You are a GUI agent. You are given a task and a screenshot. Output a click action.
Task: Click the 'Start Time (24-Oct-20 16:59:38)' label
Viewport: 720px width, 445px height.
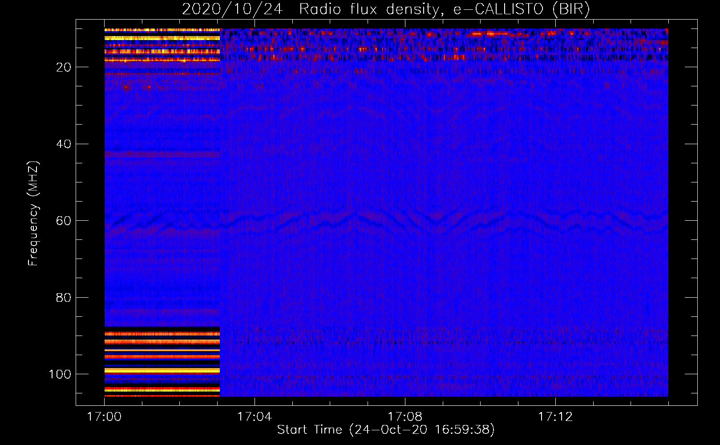(386, 430)
